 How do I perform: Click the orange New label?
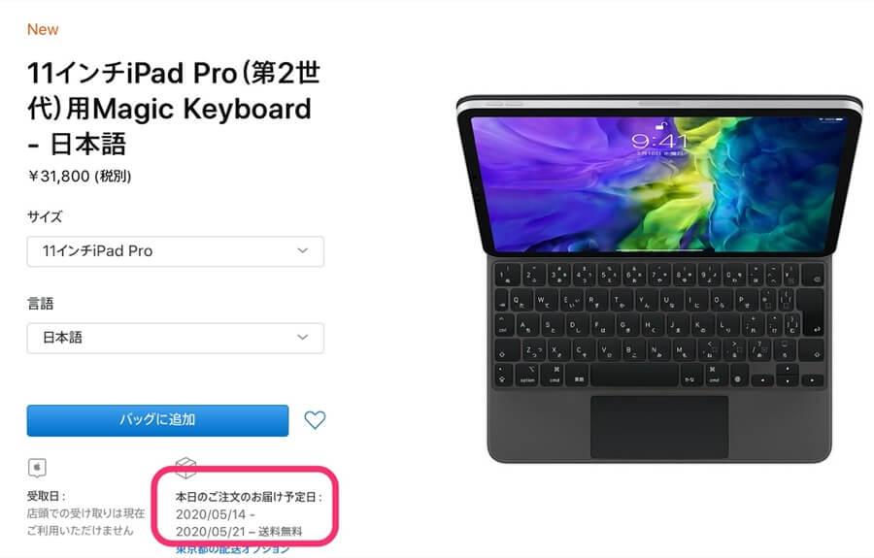pos(43,29)
